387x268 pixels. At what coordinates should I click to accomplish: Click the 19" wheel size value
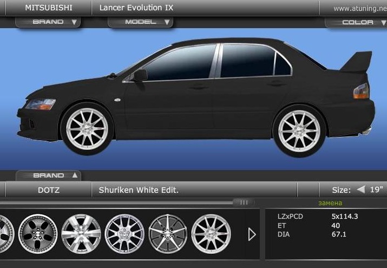coord(376,189)
